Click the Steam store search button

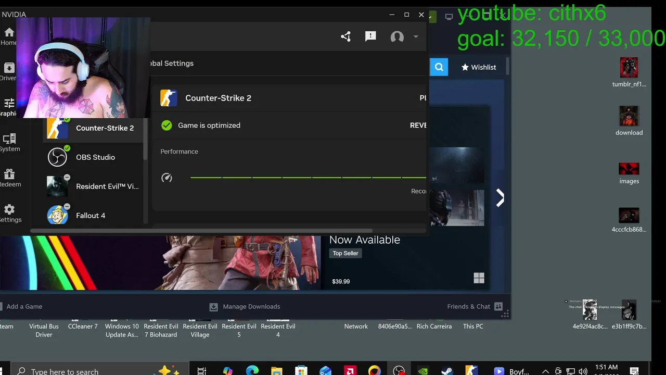click(x=439, y=67)
